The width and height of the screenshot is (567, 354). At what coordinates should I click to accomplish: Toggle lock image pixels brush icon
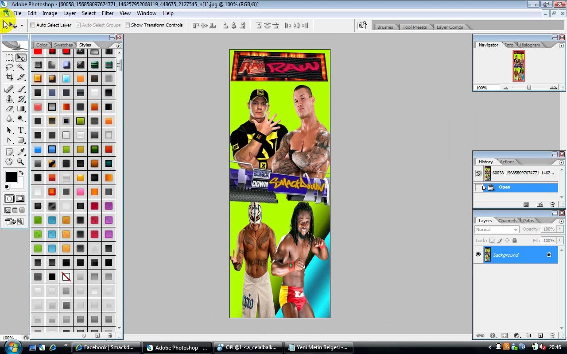tap(500, 240)
